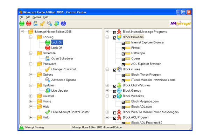Expand the Uninstall folder
The width and height of the screenshot is (210, 140).
point(31,96)
